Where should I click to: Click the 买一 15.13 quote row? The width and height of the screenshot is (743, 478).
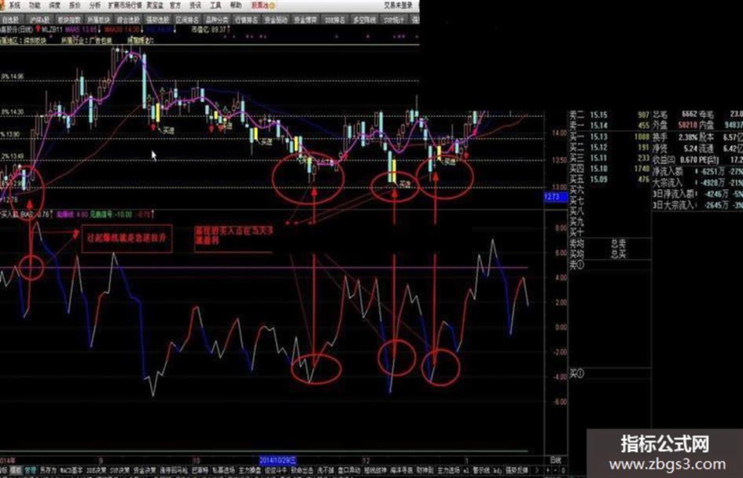click(x=609, y=137)
